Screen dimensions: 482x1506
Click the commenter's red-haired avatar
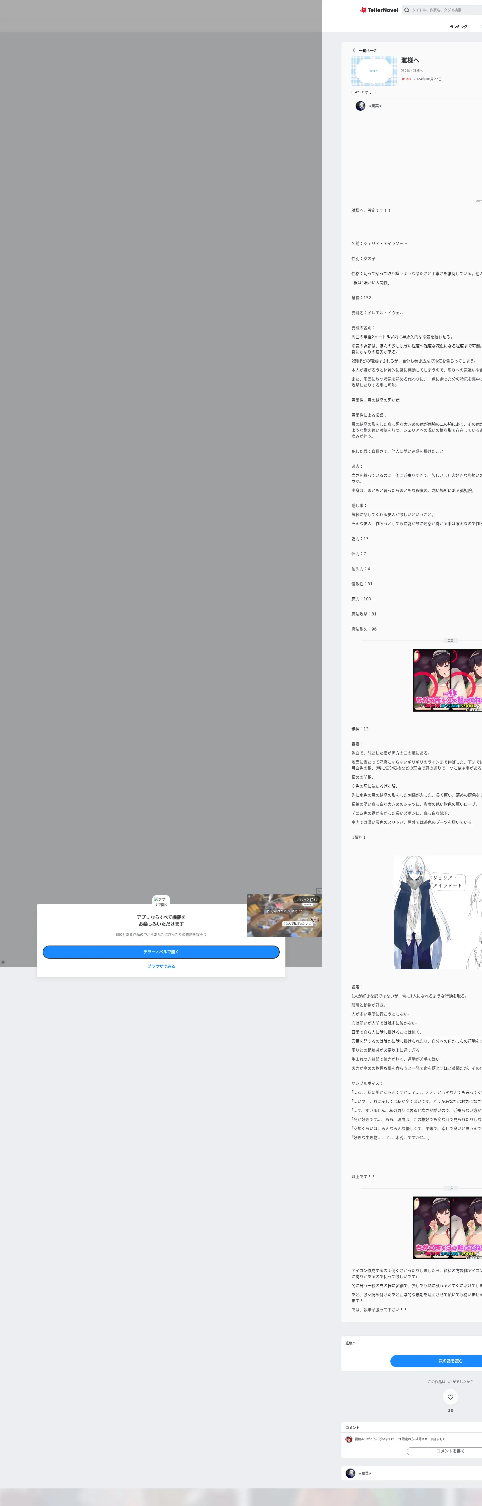pyautogui.click(x=349, y=1439)
